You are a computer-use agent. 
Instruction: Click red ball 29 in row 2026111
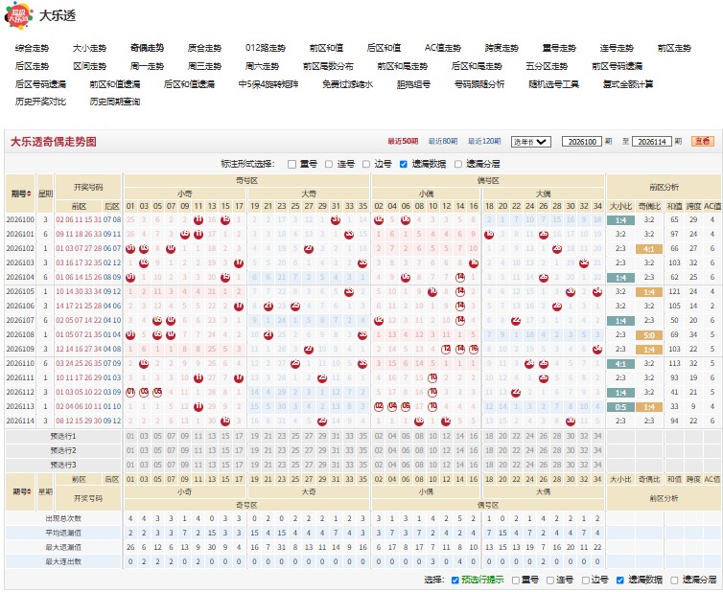coord(322,377)
